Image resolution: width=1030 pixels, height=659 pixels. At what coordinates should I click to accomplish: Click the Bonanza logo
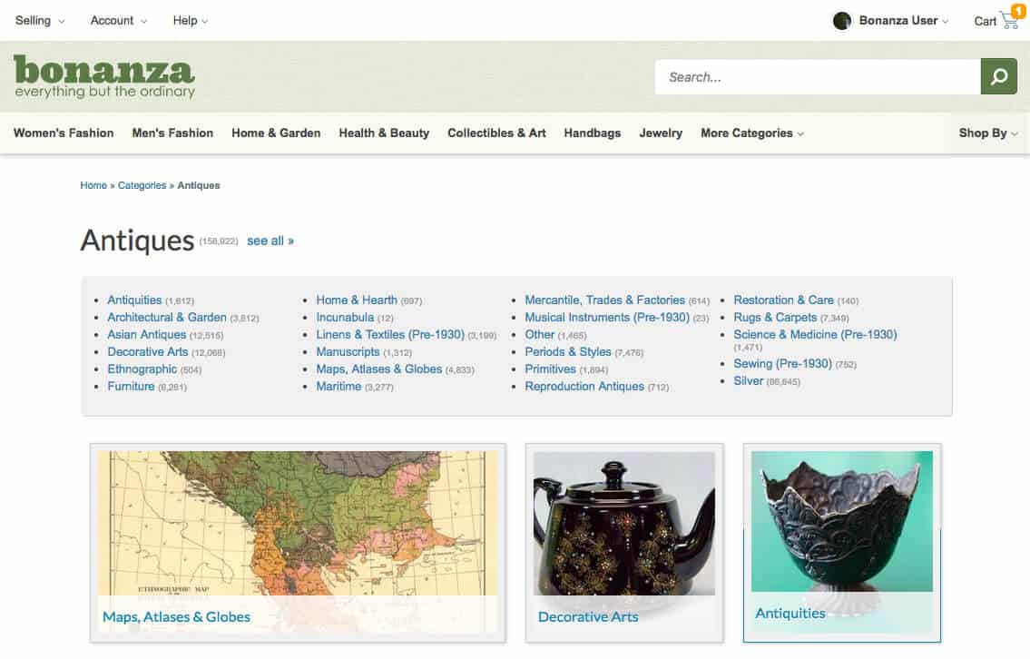pos(103,76)
